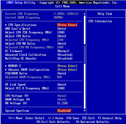Click the scrollbar up arrow
The width and height of the screenshot is (126, 124).
[85, 14]
